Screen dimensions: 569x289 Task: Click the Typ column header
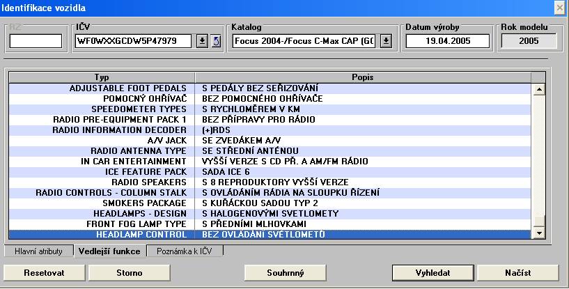coord(102,77)
